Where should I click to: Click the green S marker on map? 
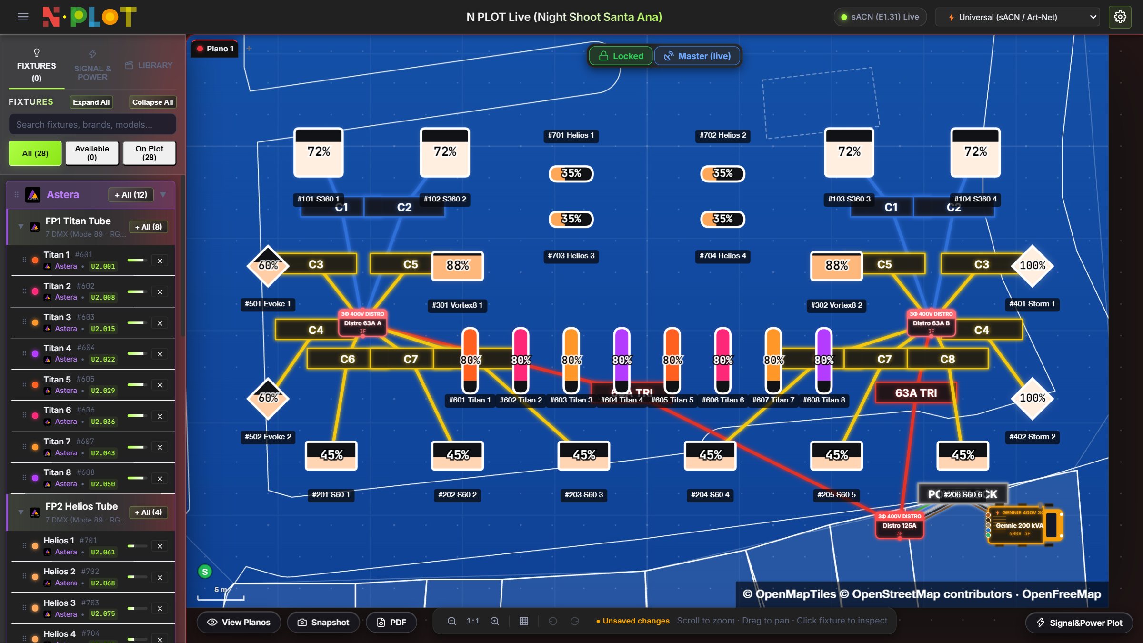205,572
